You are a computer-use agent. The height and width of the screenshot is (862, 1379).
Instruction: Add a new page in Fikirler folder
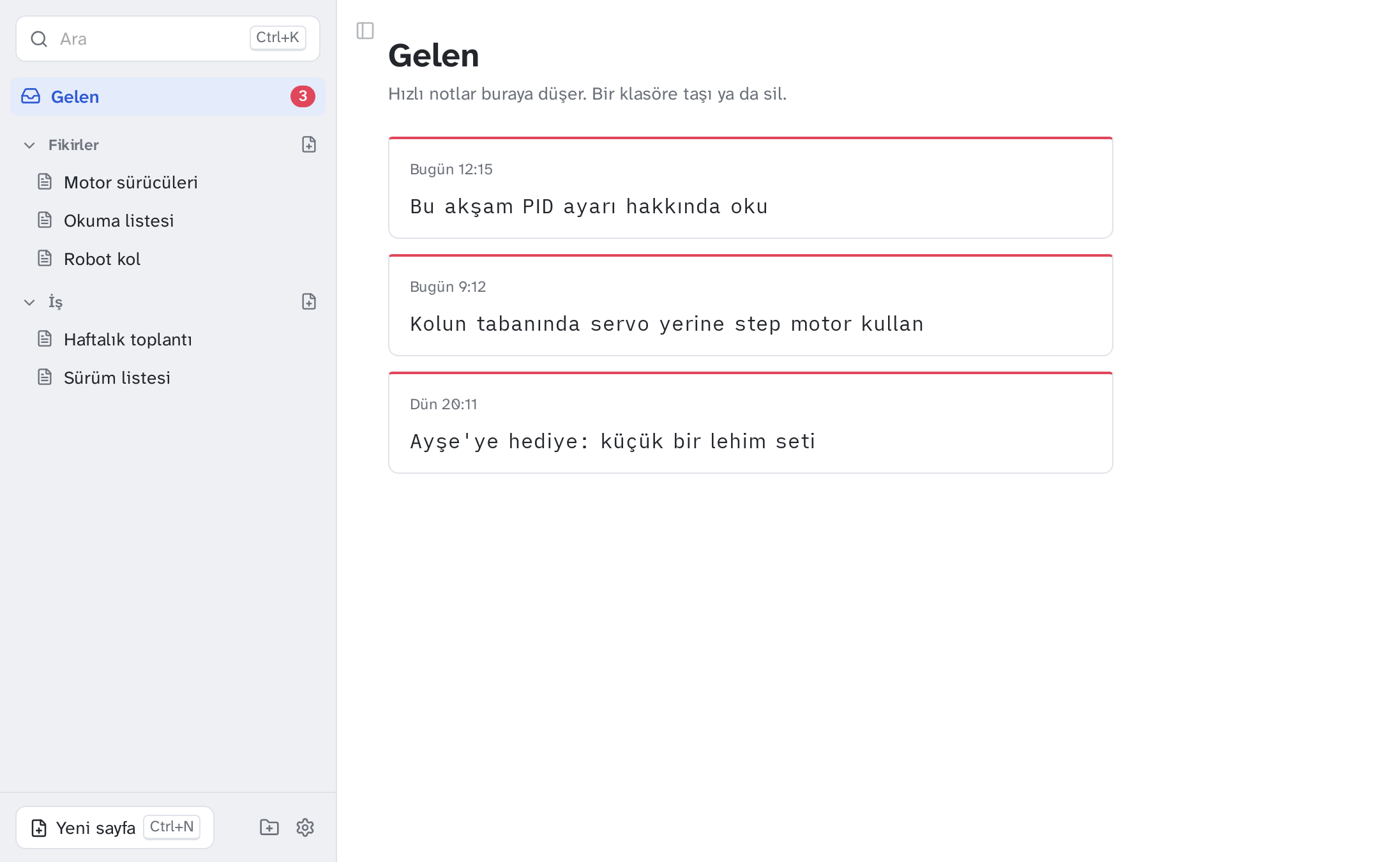click(309, 145)
